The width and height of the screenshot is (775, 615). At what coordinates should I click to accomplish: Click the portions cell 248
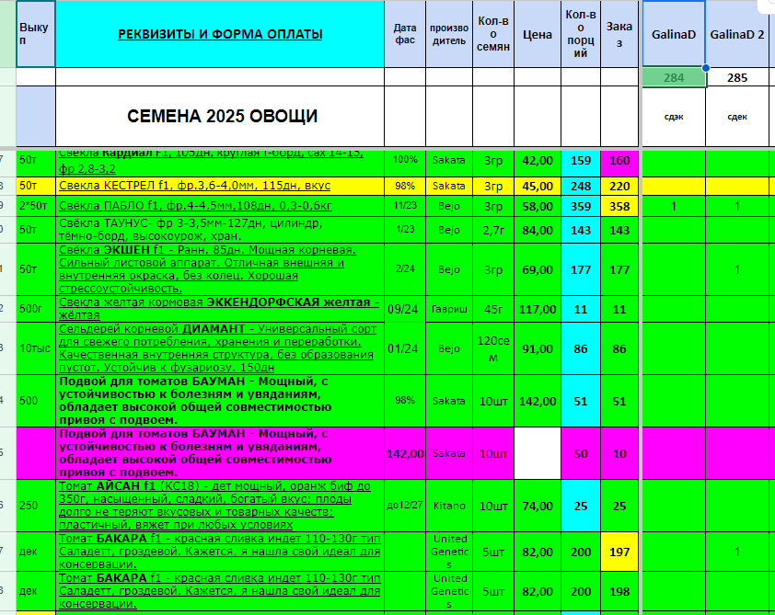click(x=581, y=186)
